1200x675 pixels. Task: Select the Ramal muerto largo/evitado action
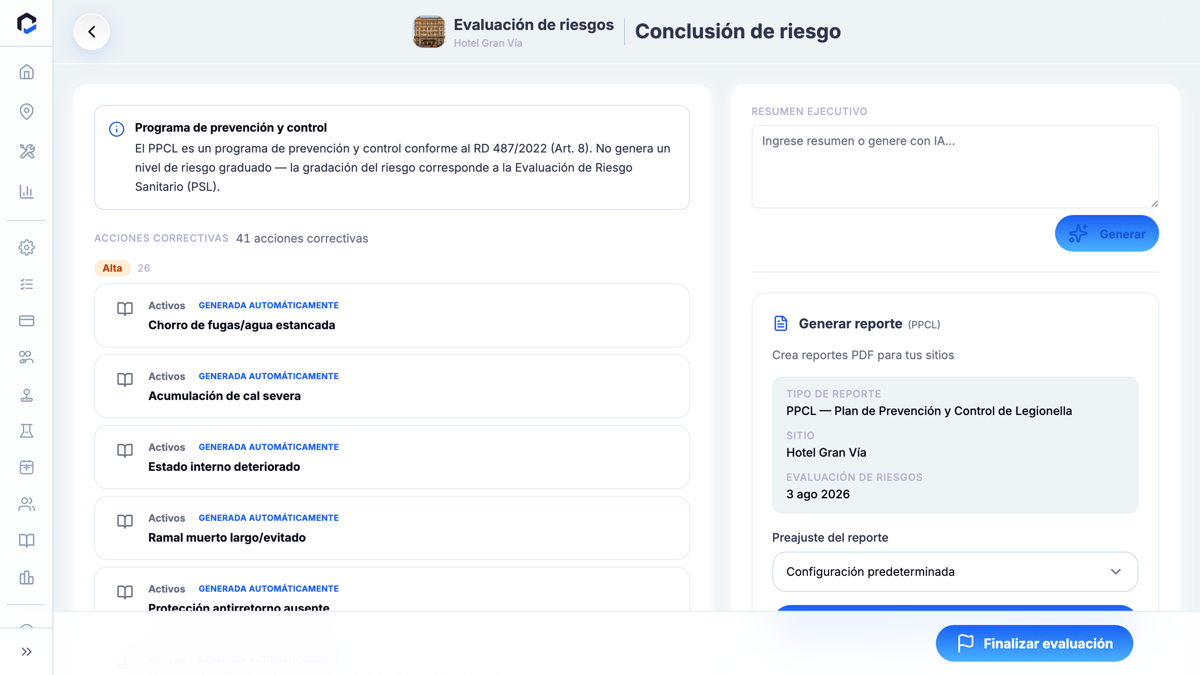(x=392, y=528)
